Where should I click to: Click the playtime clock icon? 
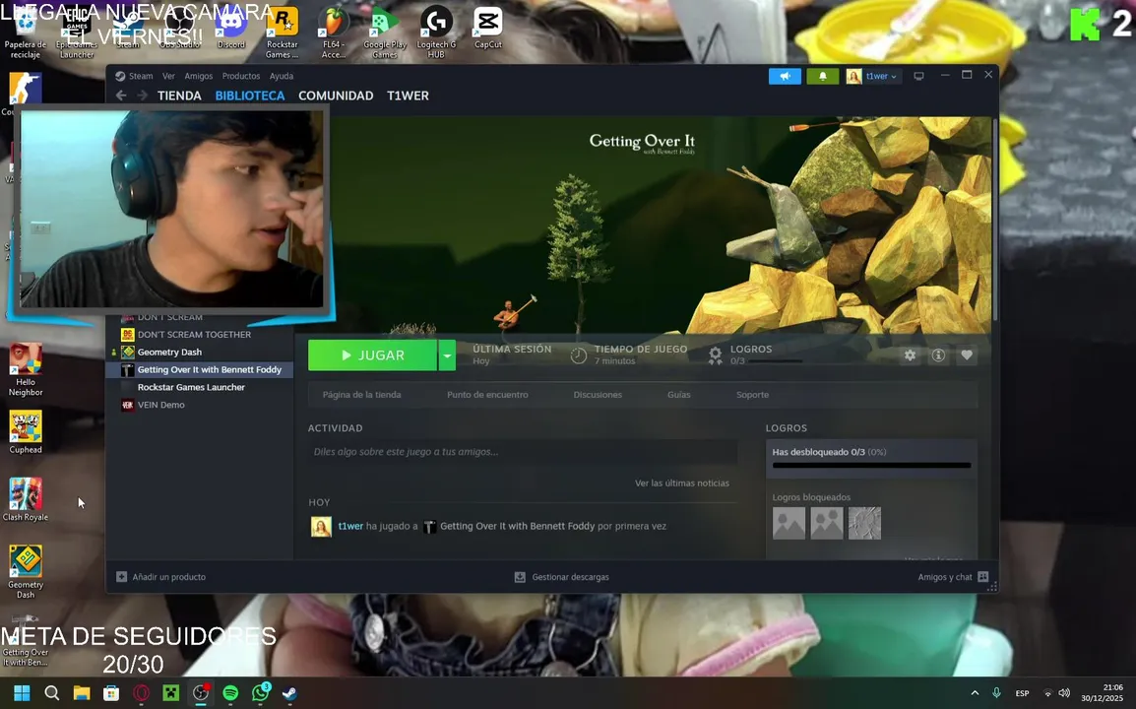coord(578,355)
